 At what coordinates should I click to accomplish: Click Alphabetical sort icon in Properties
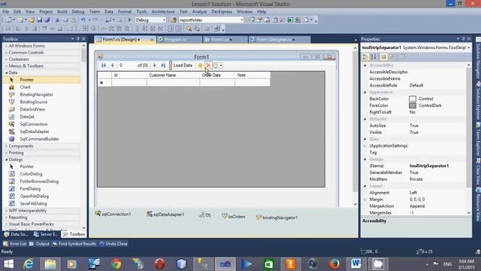pos(374,57)
